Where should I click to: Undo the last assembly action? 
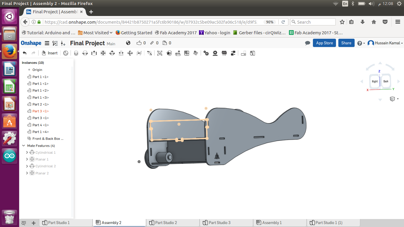coord(25,53)
